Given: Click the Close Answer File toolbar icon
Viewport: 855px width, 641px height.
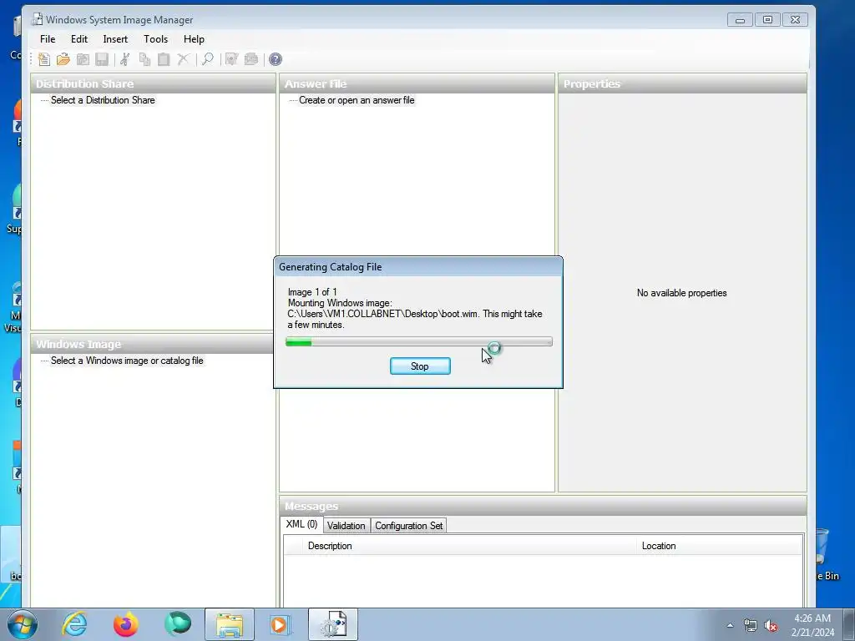Looking at the screenshot, I should [83, 59].
